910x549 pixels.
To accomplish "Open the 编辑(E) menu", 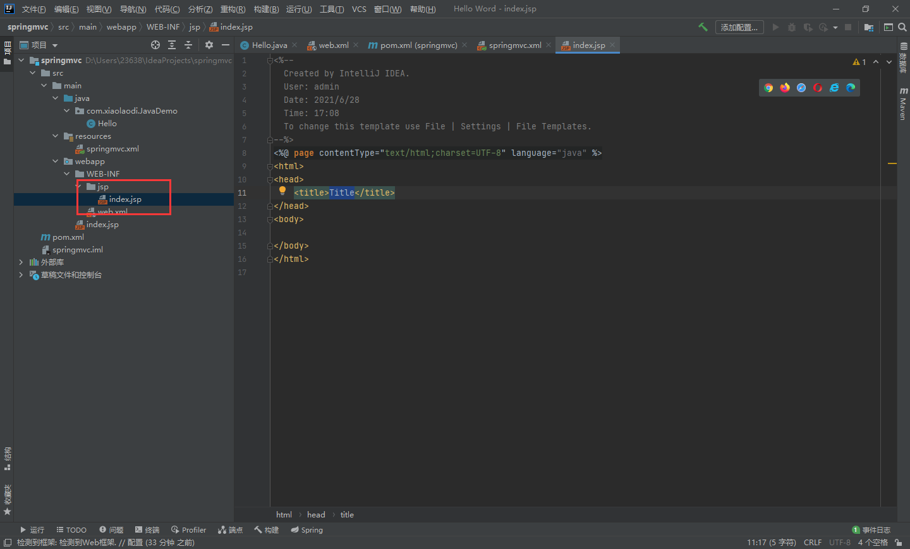I will pos(66,9).
